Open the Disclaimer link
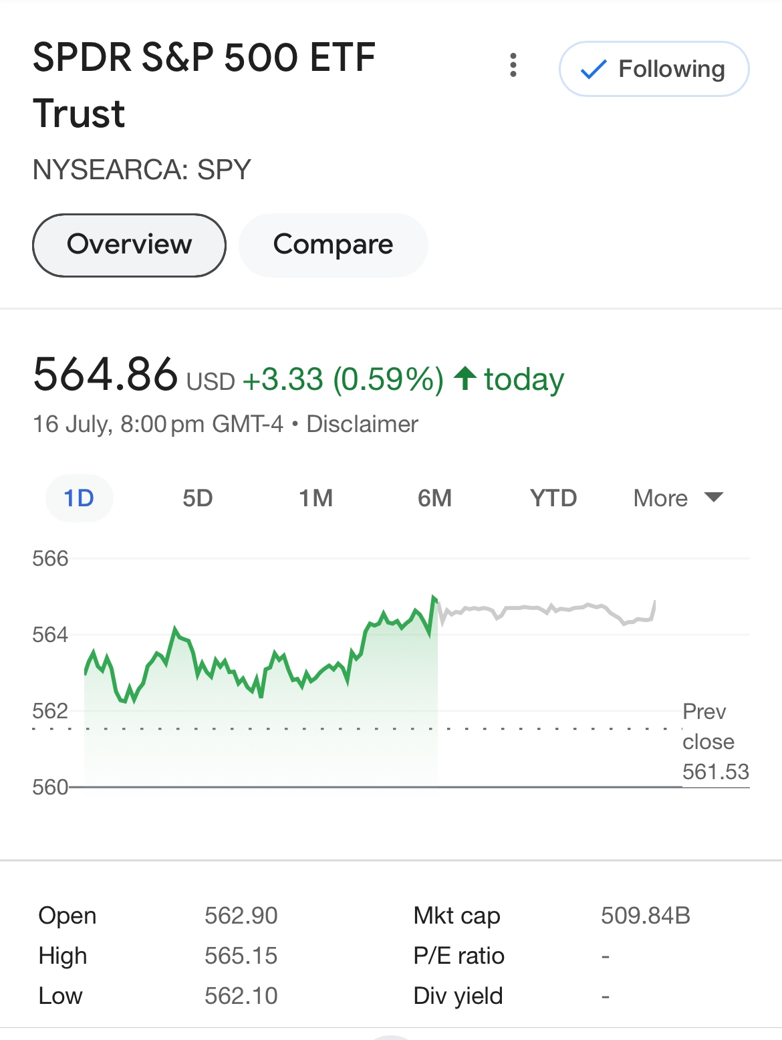This screenshot has width=782, height=1040. 362,424
